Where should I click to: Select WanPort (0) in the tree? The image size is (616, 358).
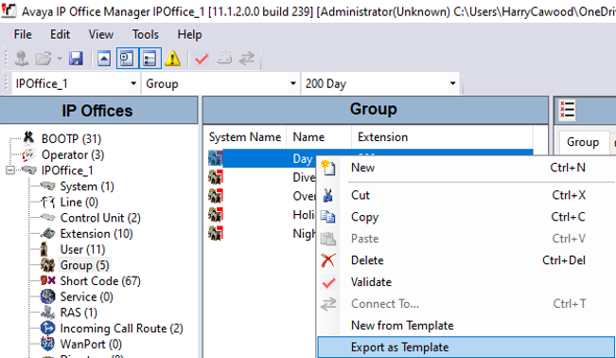point(91,344)
